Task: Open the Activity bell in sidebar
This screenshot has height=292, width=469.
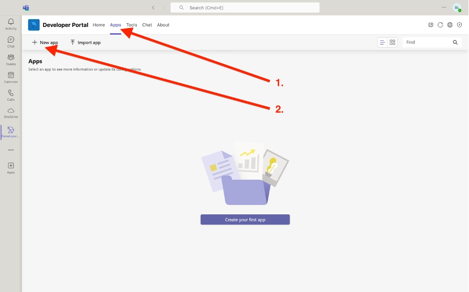Action: coord(11,24)
